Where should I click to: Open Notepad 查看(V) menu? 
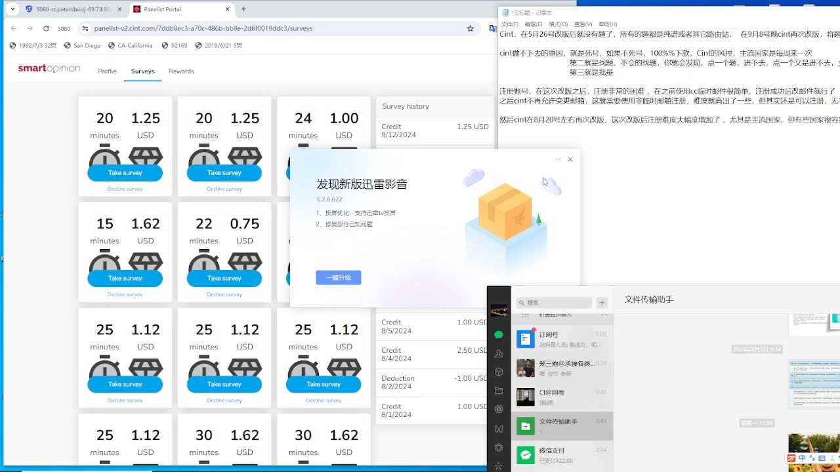click(x=583, y=24)
